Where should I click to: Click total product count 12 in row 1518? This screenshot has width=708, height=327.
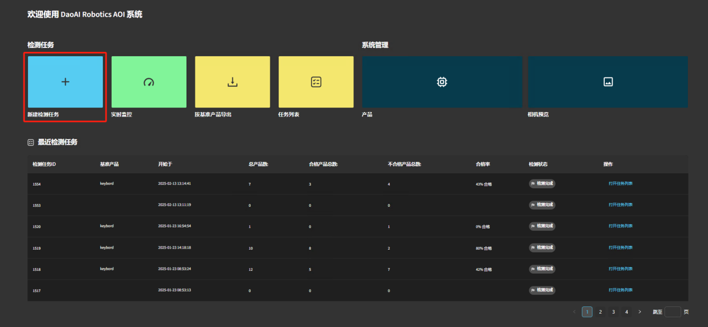pos(250,270)
